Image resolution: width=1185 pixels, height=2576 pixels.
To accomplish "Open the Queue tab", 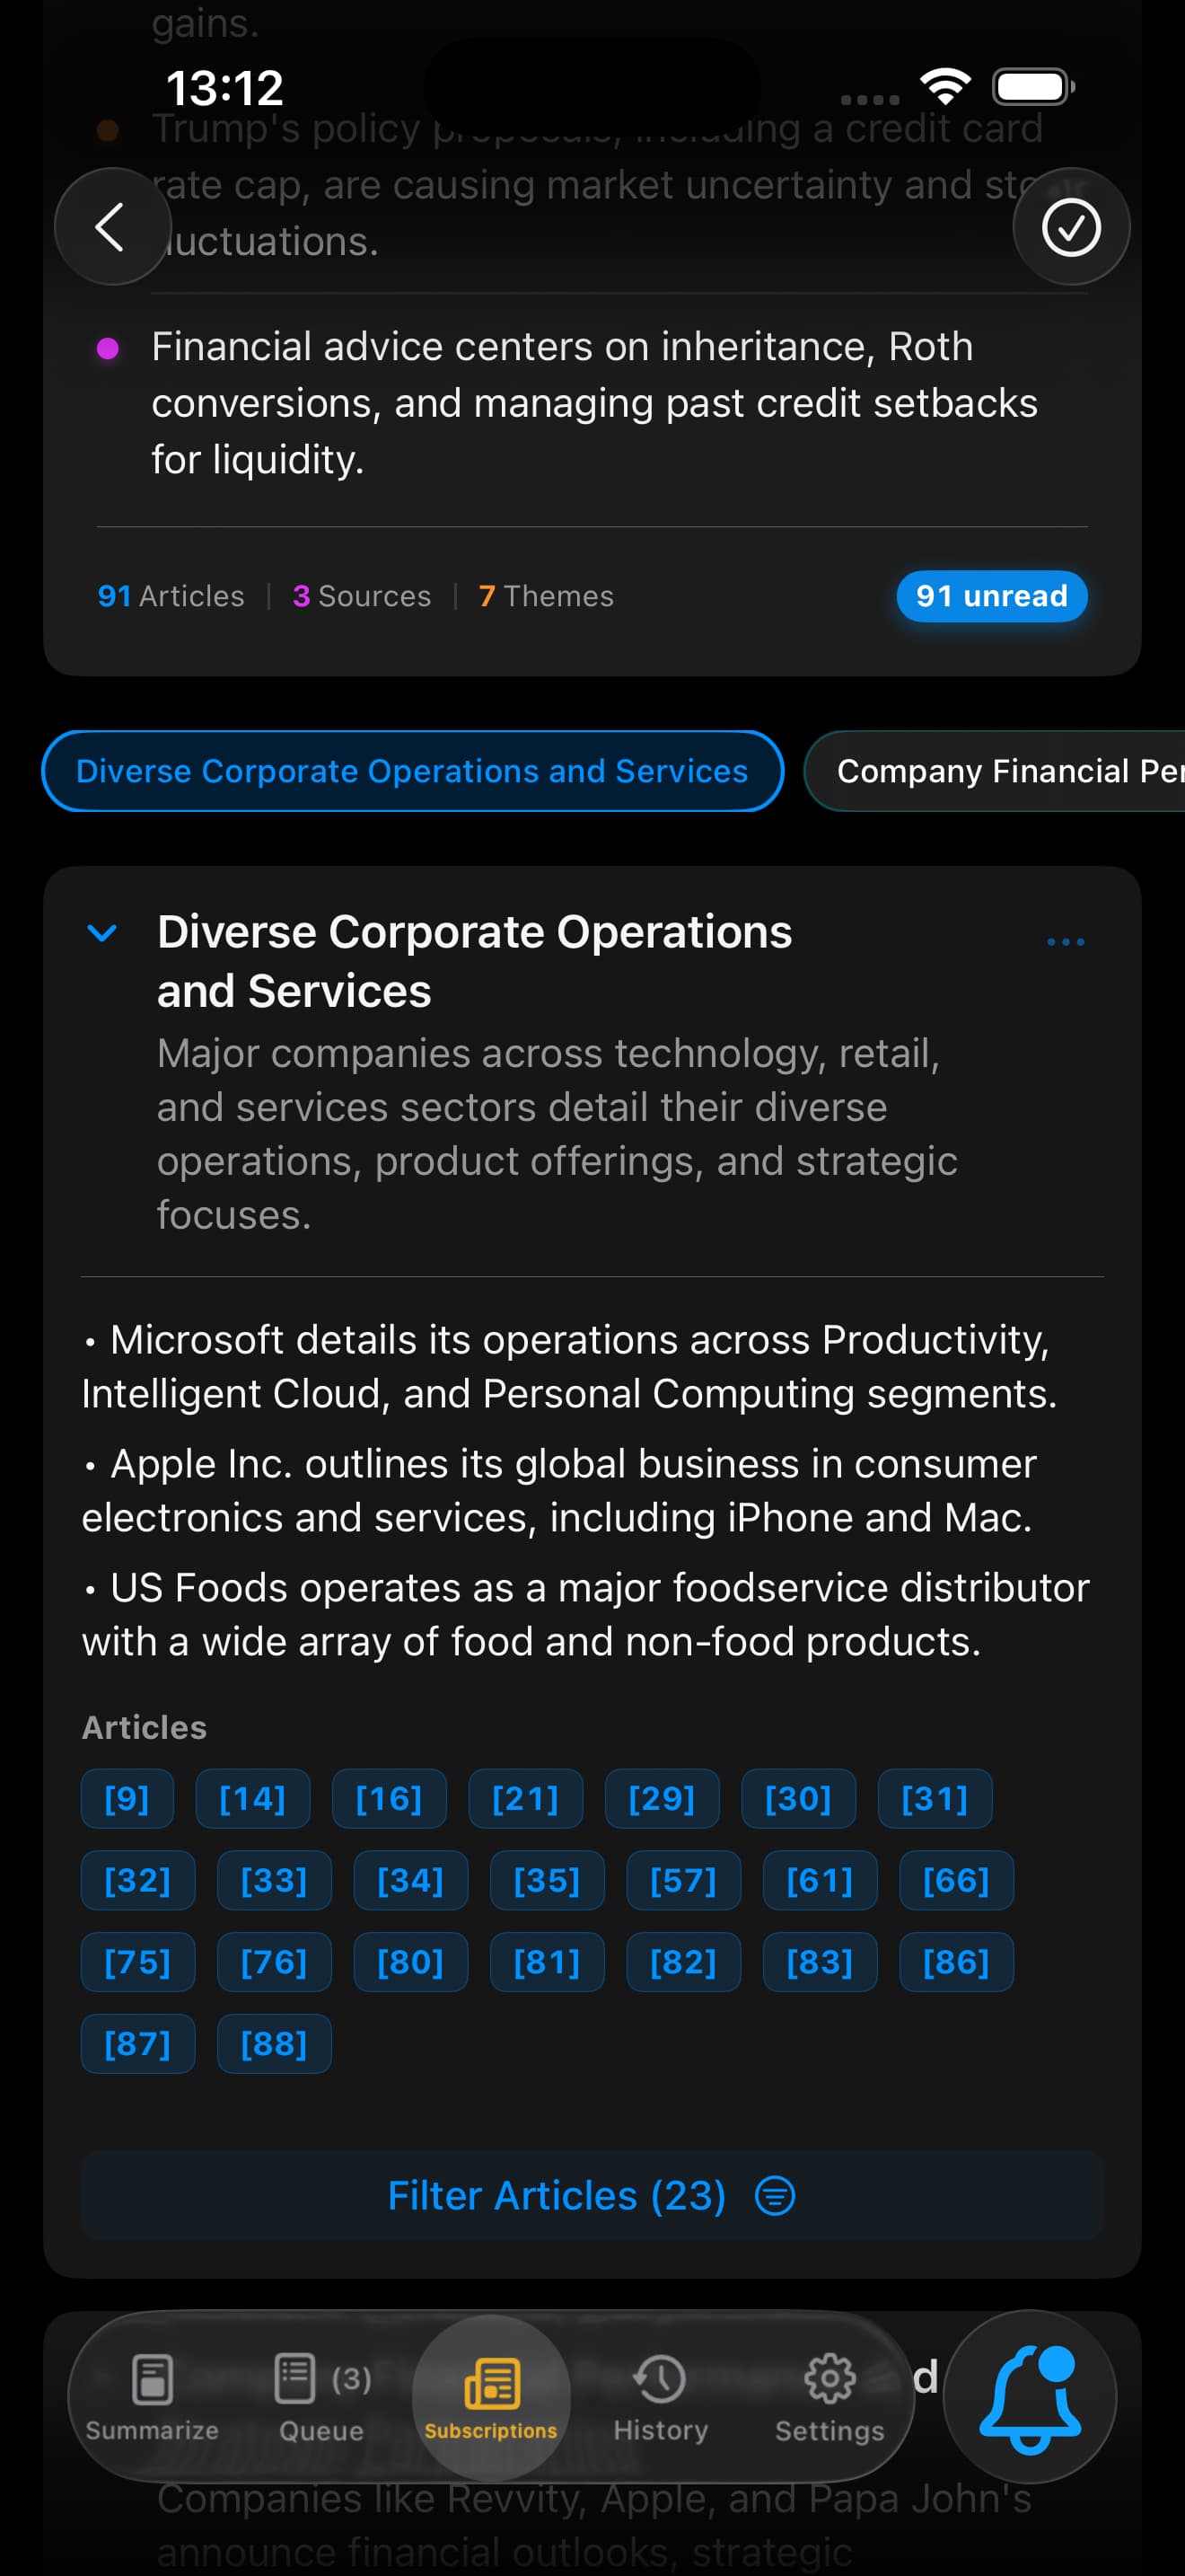I will 320,2396.
